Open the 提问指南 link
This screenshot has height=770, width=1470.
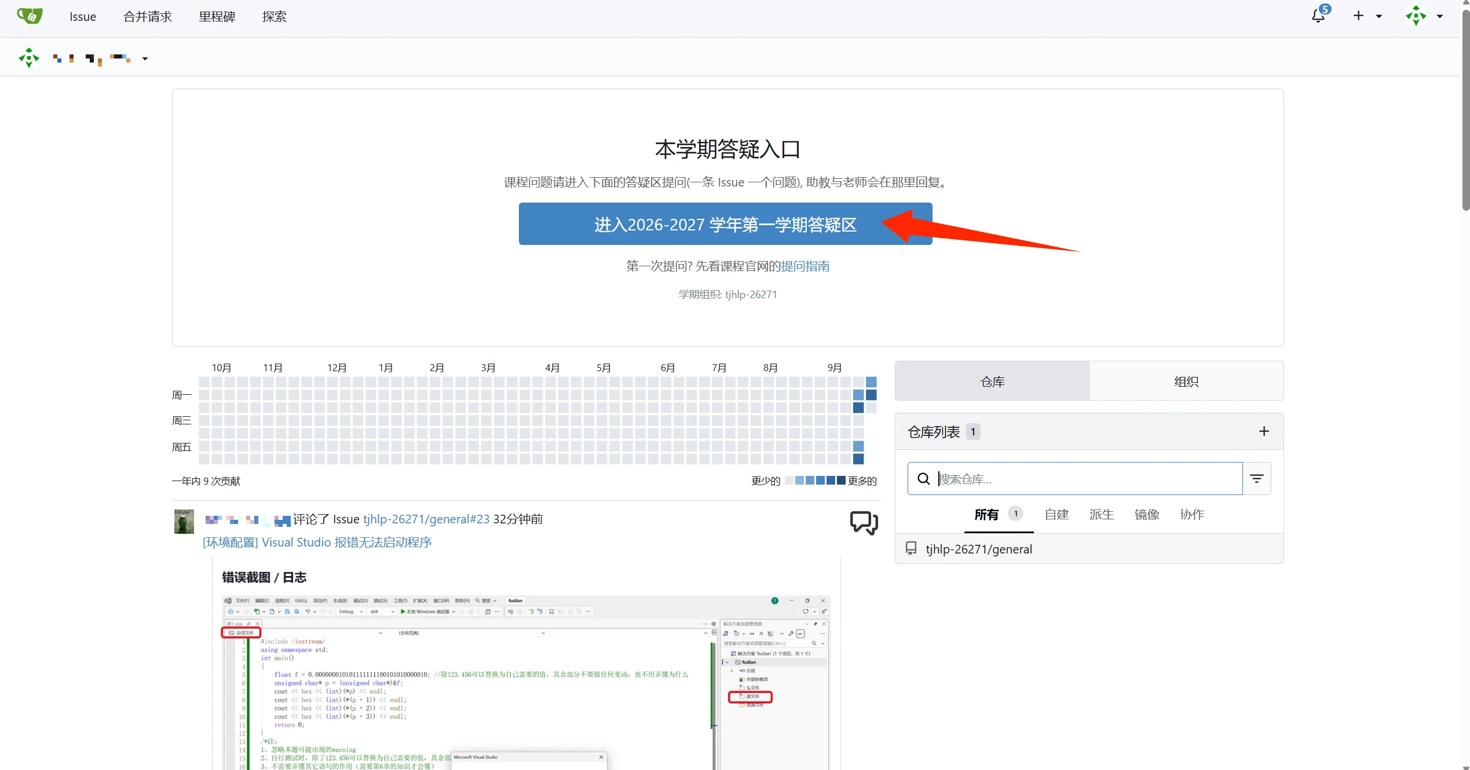805,266
